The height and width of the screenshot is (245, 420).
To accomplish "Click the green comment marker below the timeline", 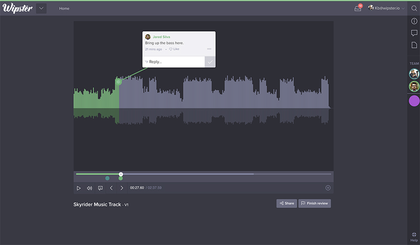I will [121, 178].
